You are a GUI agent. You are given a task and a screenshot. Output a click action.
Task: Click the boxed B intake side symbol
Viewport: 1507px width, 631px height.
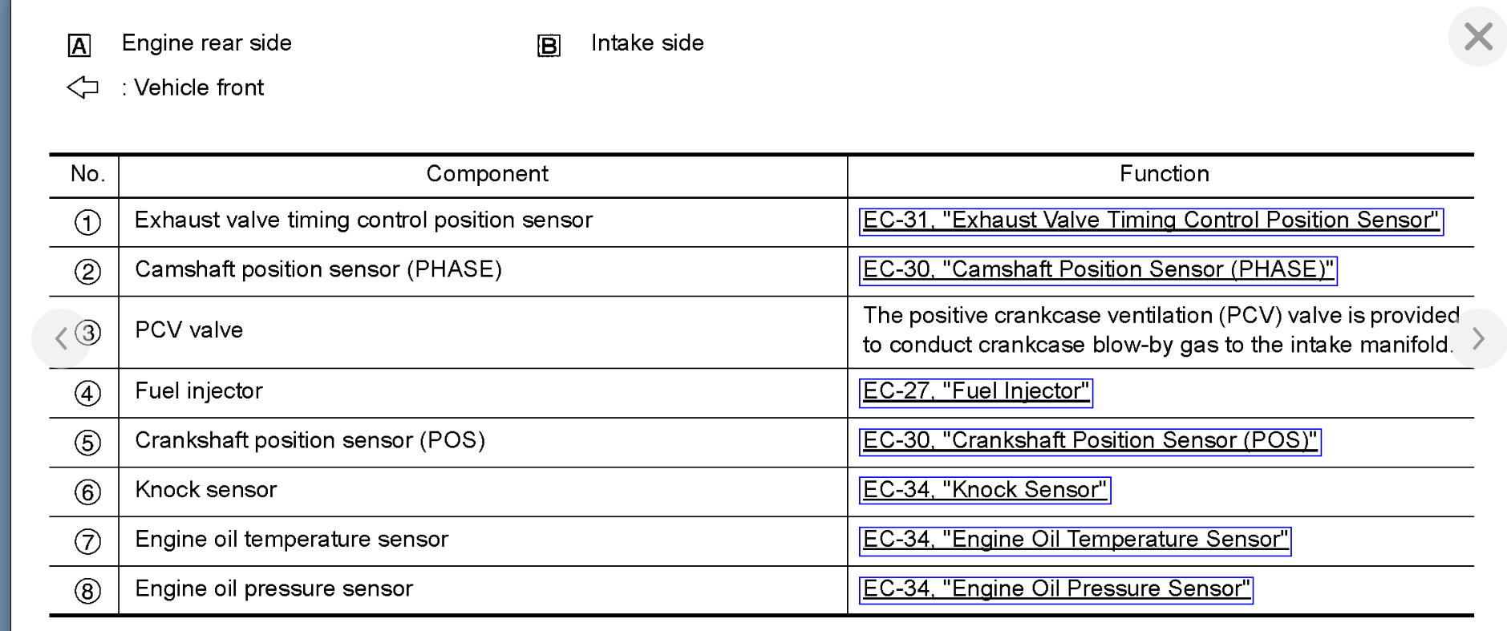coord(549,46)
